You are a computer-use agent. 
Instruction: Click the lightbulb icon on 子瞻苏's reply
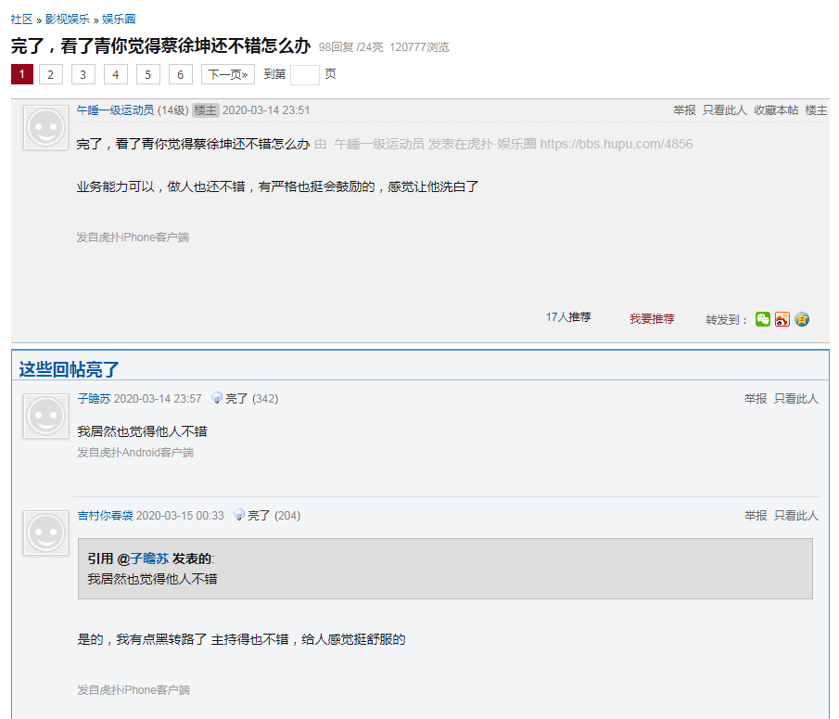point(217,398)
